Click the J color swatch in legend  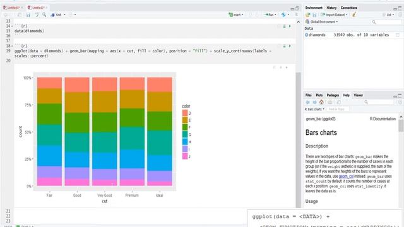pyautogui.click(x=185, y=156)
